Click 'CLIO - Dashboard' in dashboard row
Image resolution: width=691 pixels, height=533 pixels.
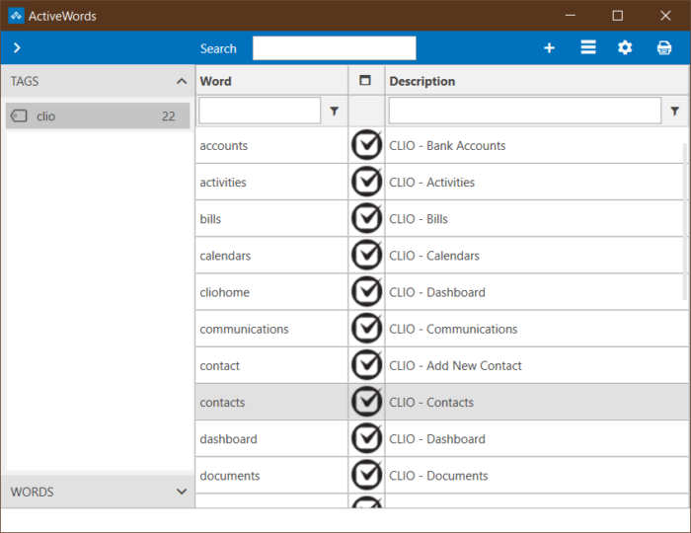point(437,439)
